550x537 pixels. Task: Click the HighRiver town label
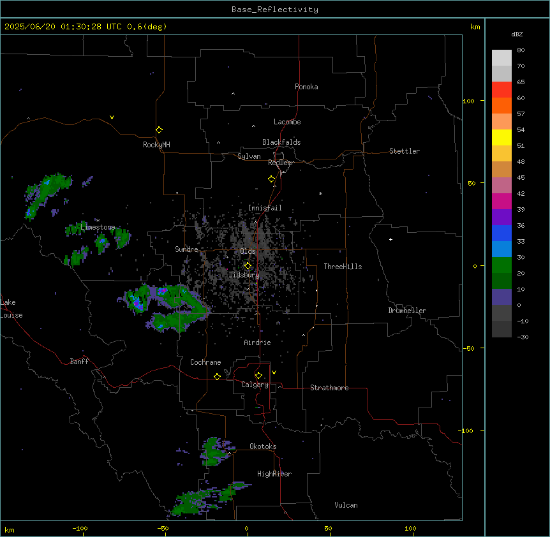click(274, 474)
